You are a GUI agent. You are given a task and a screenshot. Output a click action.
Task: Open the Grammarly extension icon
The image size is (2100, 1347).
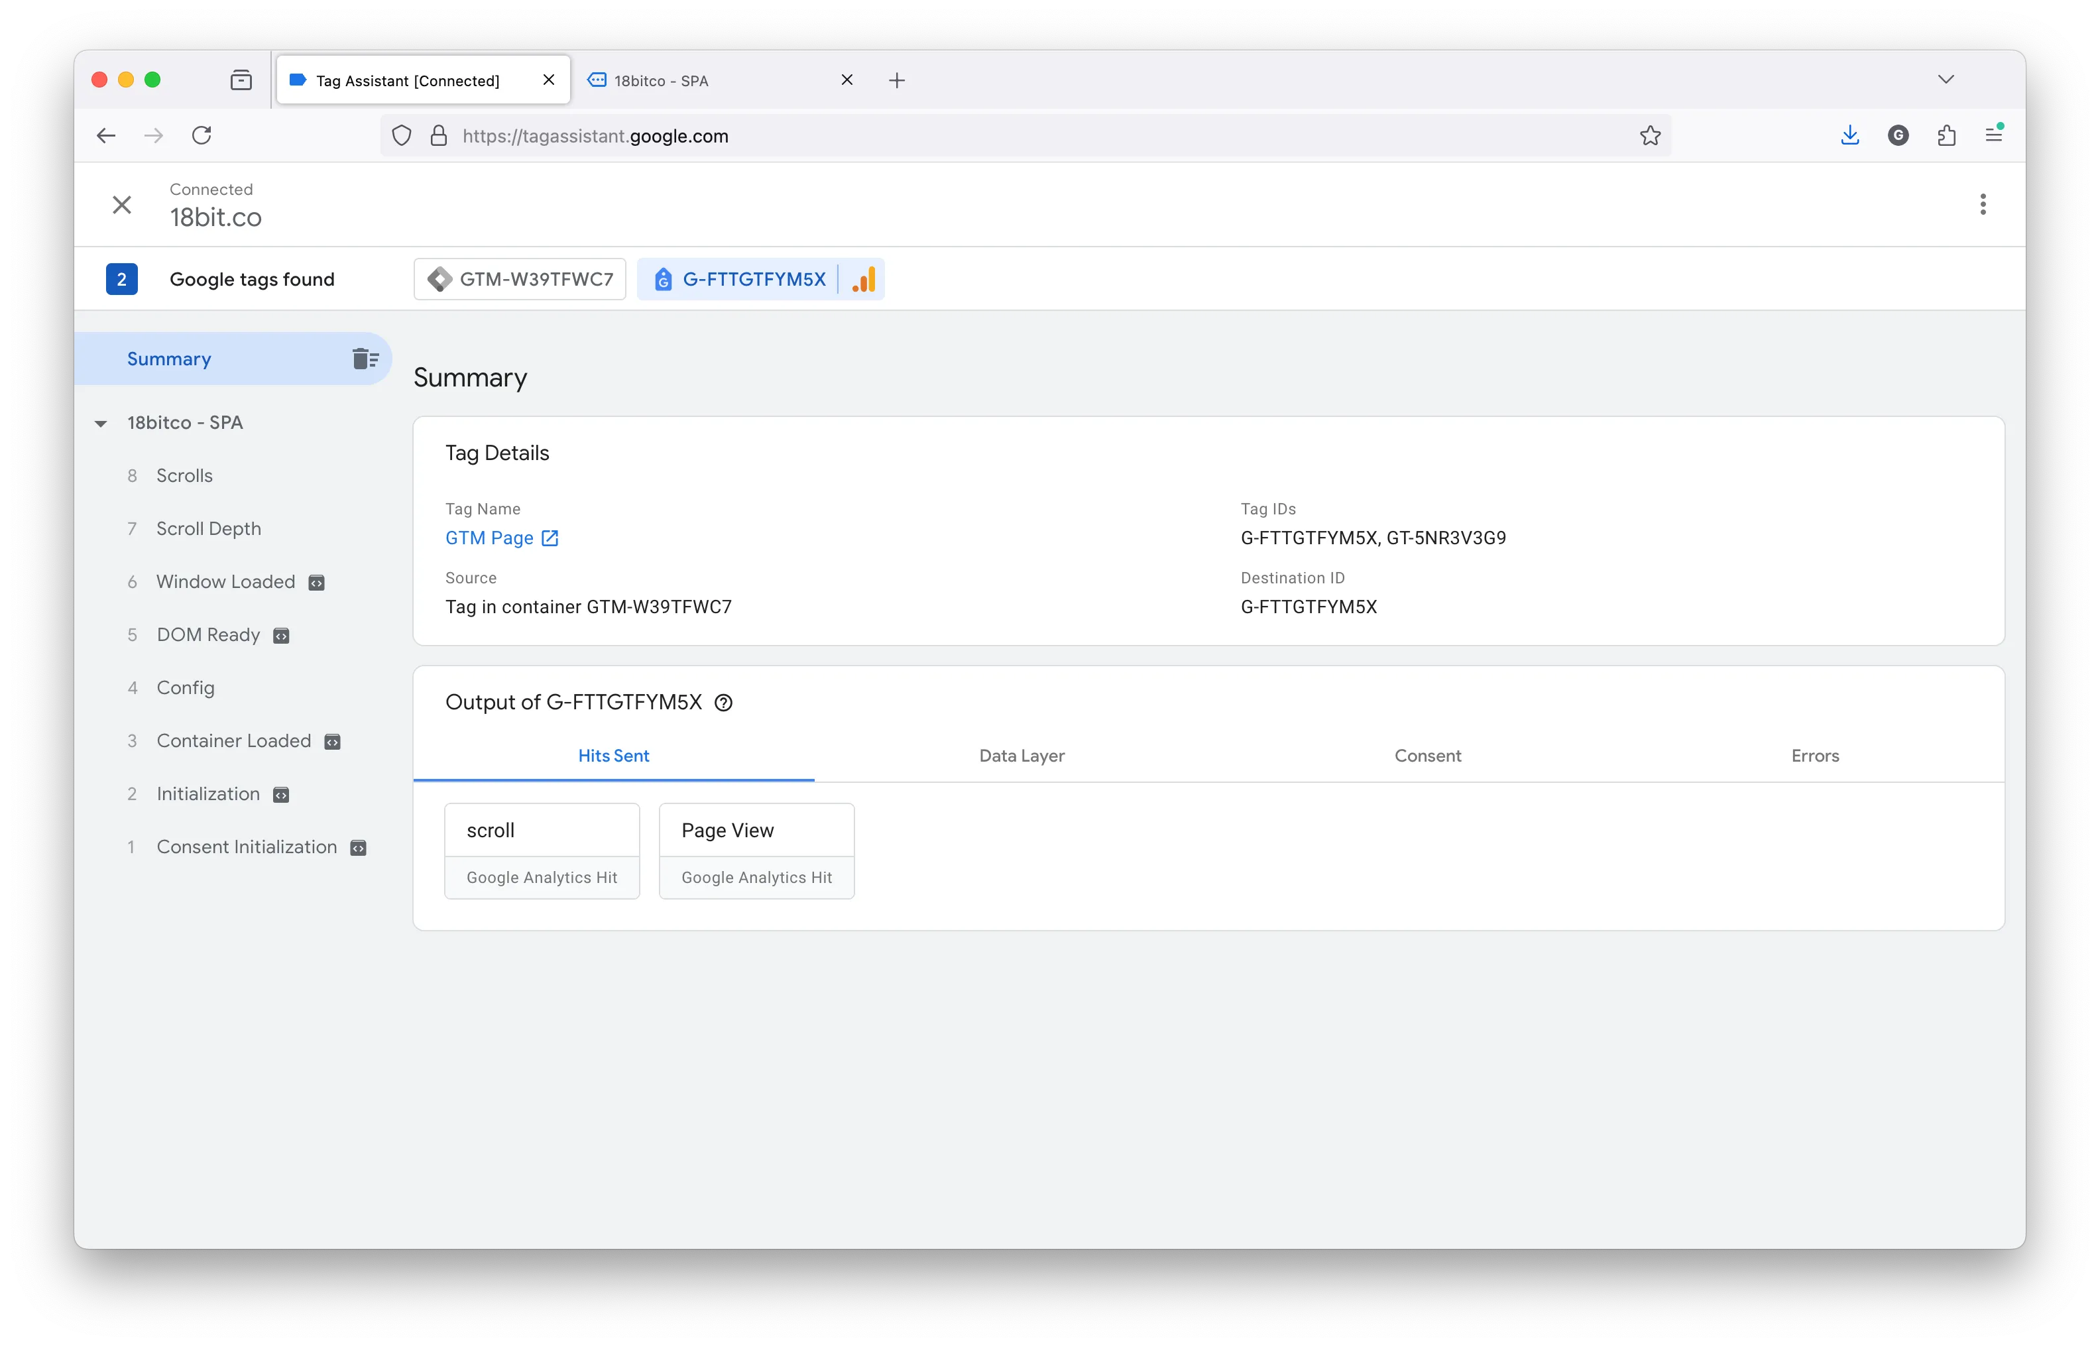tap(1898, 136)
